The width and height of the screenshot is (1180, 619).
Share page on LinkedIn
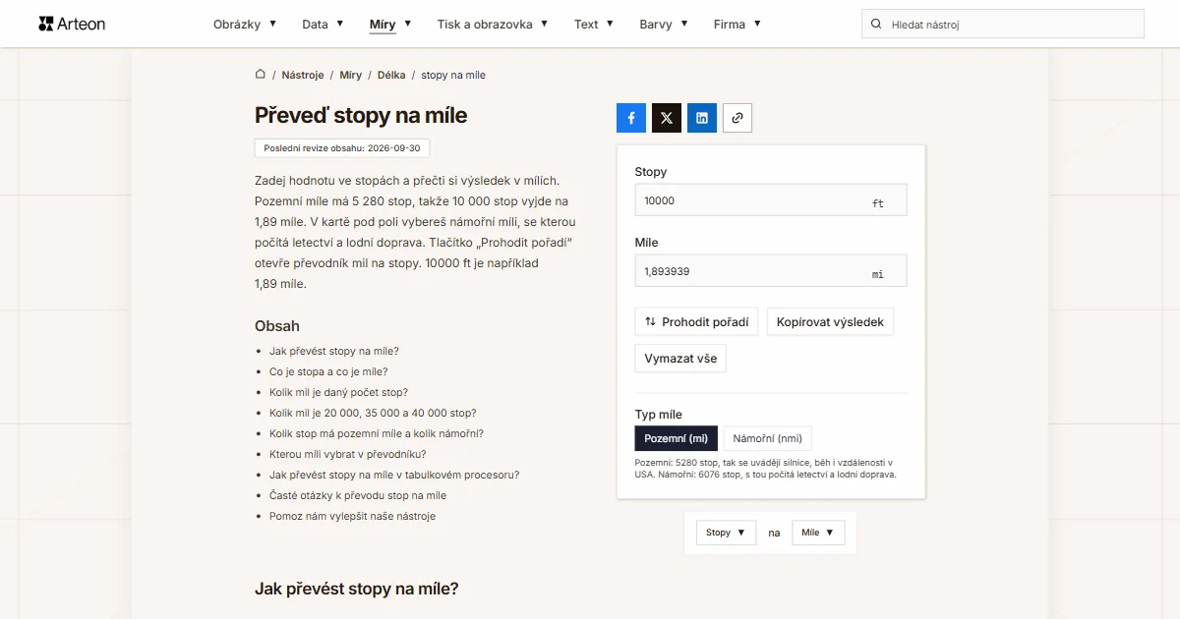click(702, 118)
